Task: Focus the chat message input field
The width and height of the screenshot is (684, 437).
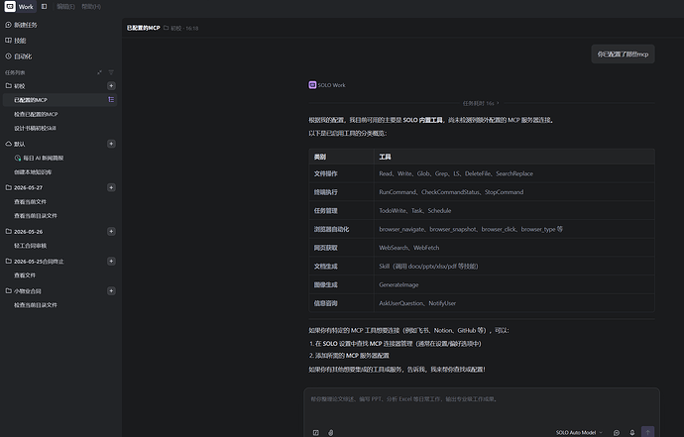Action: click(482, 405)
